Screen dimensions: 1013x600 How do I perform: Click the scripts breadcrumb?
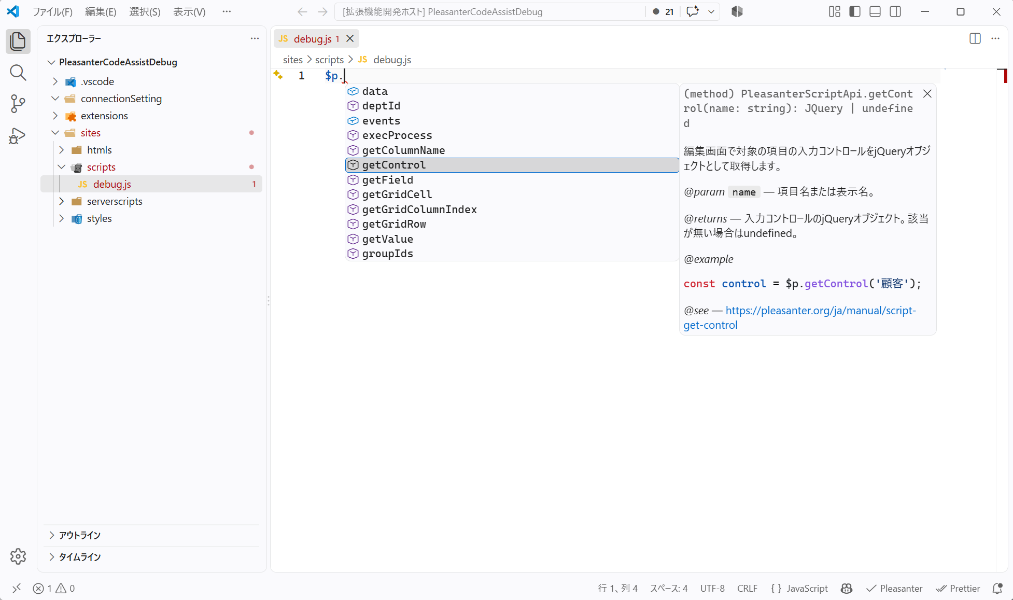coord(329,60)
